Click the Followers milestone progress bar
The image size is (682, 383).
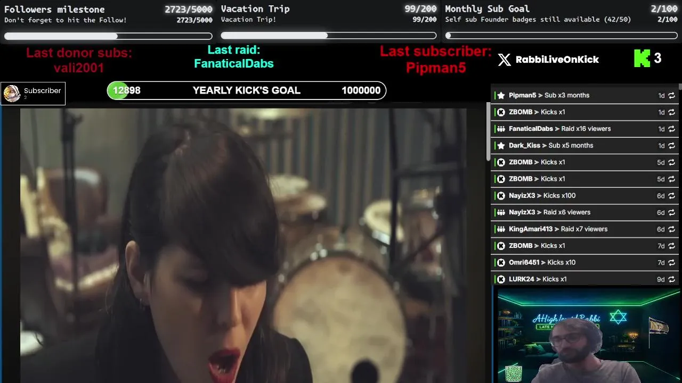[x=108, y=36]
